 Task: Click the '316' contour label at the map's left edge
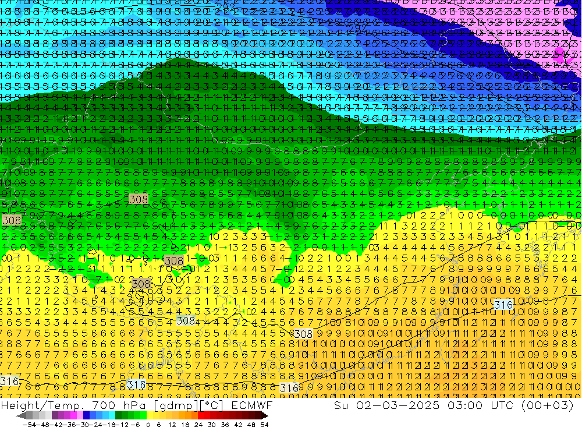pyautogui.click(x=9, y=381)
